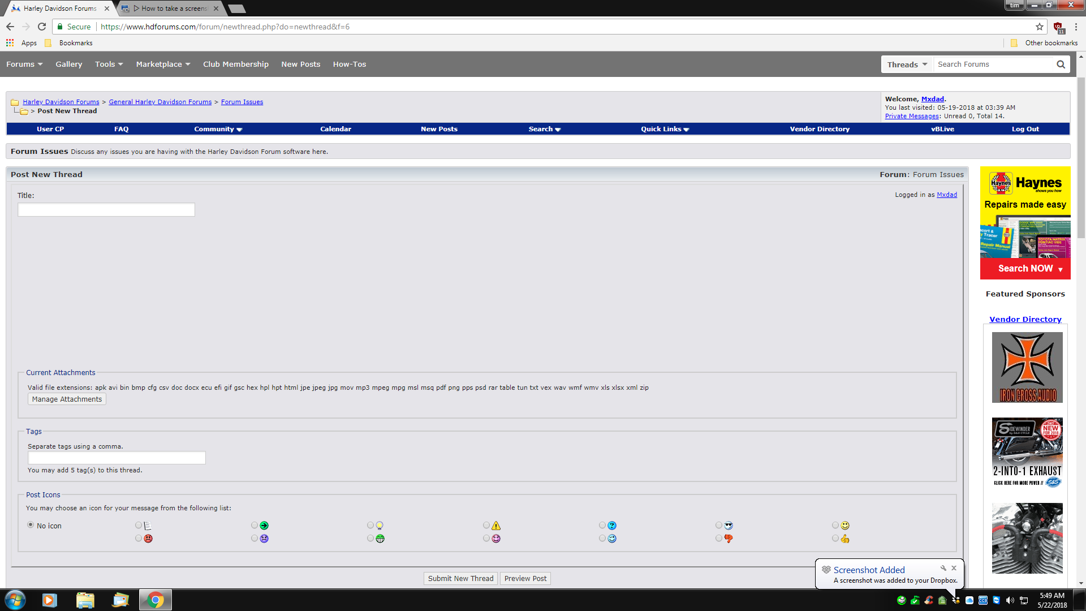Choose the warning triangle post icon radio

coord(486,526)
